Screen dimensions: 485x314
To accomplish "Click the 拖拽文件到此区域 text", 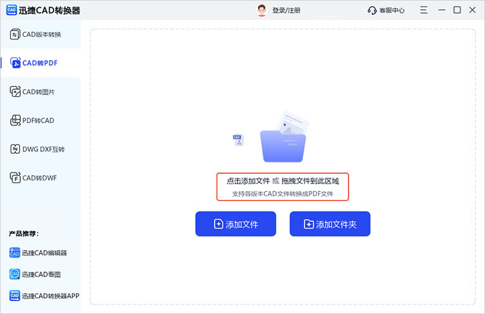I will click(310, 181).
